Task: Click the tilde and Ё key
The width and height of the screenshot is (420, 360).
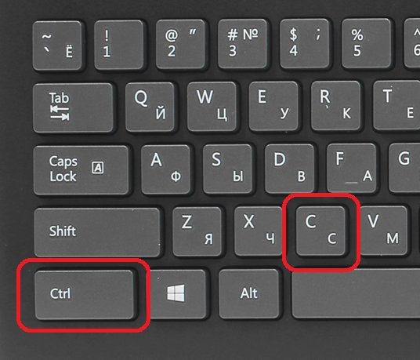Action: (57, 45)
